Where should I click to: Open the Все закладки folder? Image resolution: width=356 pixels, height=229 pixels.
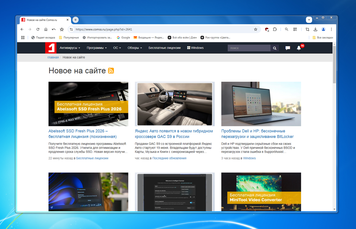(x=323, y=38)
